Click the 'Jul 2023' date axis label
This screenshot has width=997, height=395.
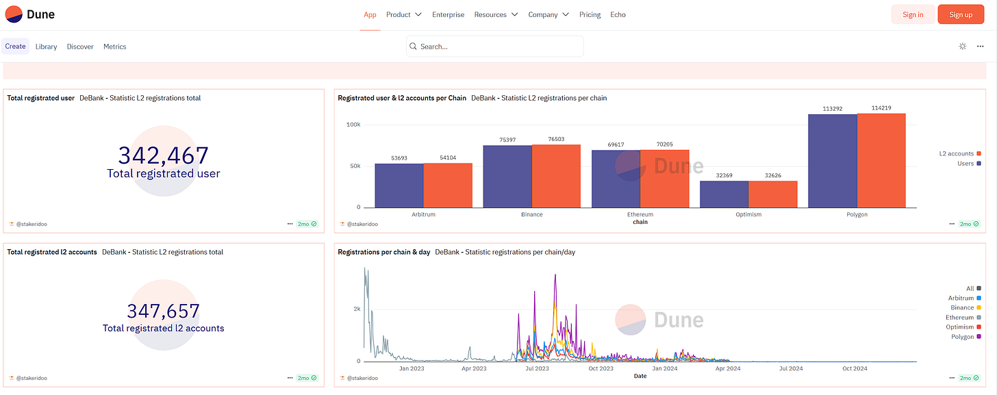[x=537, y=368]
